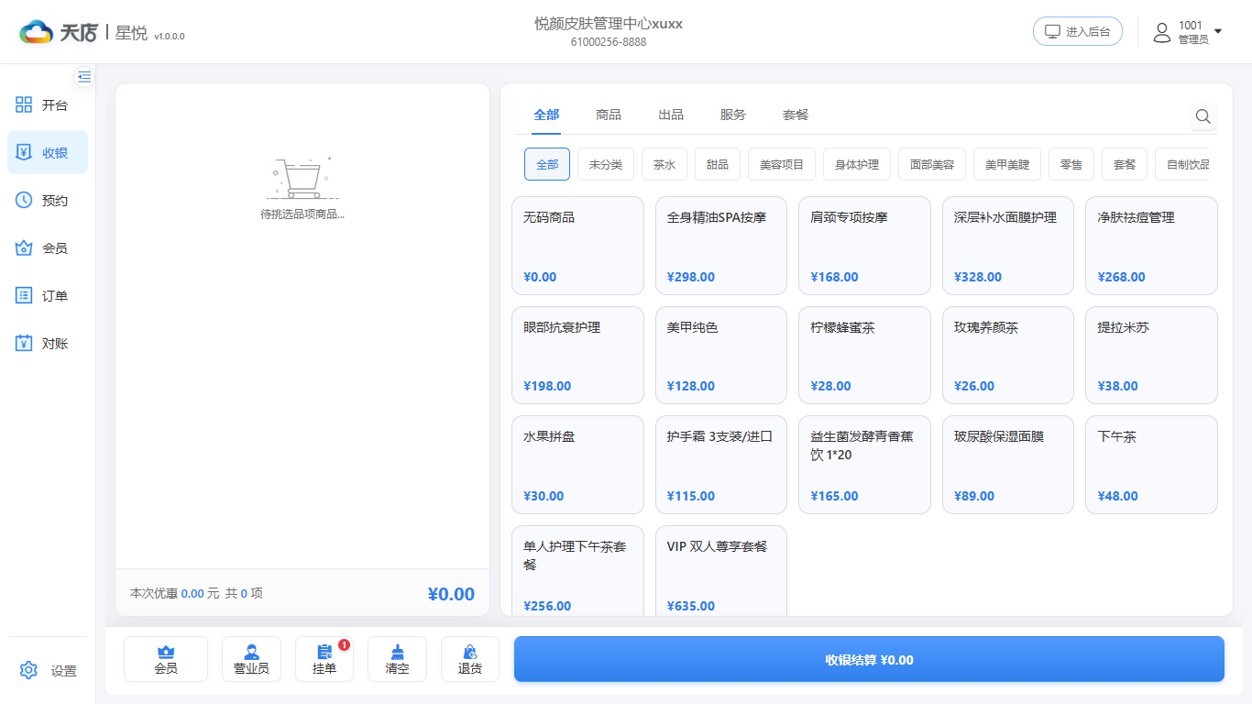Add 玻尿酸保湿面膜 product card to cart
This screenshot has width=1252, height=704.
point(1008,465)
